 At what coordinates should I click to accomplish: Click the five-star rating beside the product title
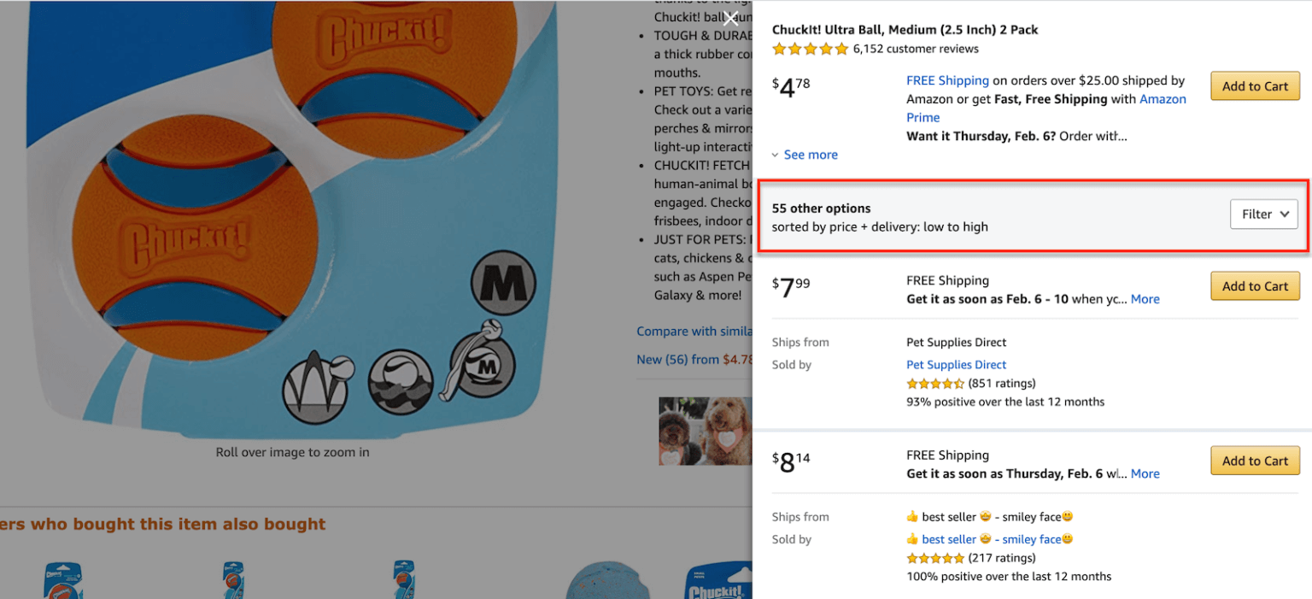[809, 49]
